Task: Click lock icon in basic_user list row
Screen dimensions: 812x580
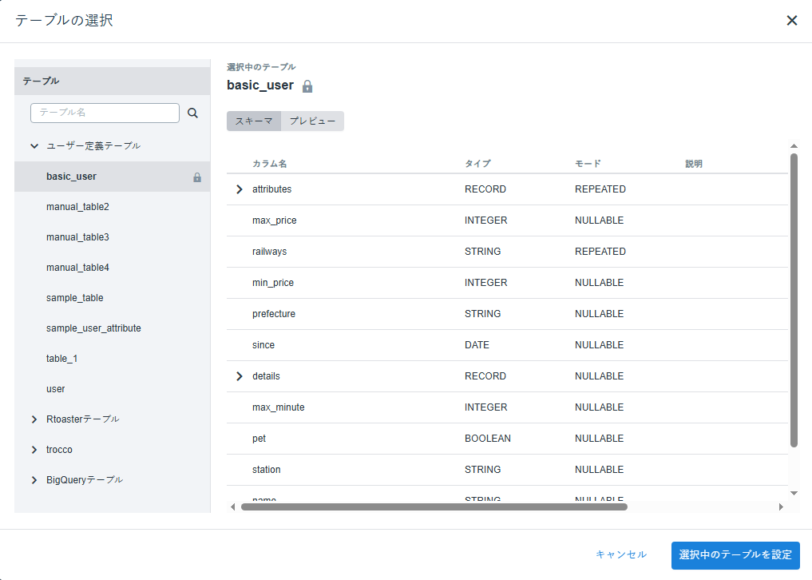Action: coord(197,177)
